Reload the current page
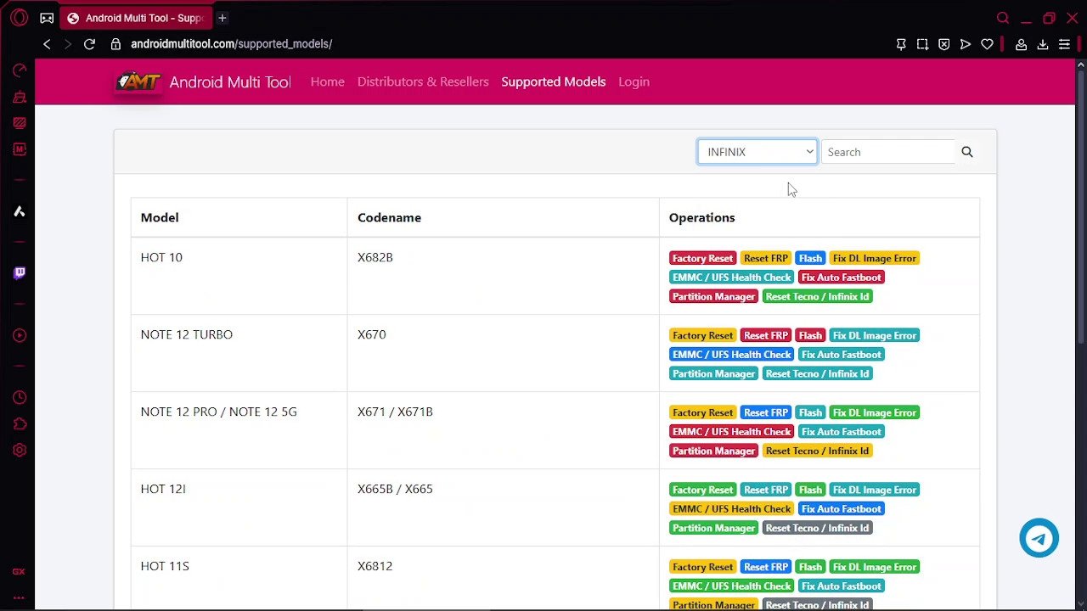This screenshot has height=611, width=1087. point(89,44)
